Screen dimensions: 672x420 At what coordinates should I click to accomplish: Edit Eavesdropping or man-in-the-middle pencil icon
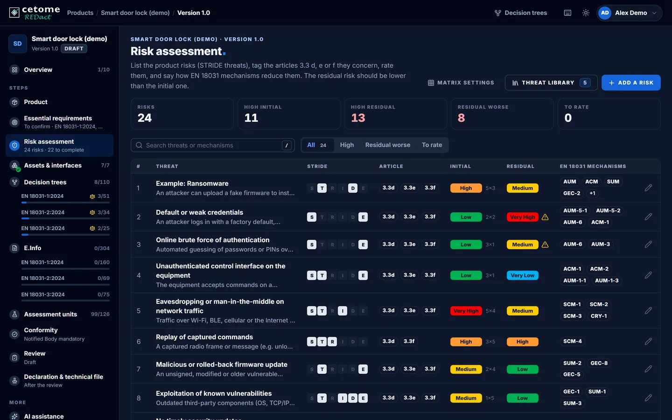(648, 310)
